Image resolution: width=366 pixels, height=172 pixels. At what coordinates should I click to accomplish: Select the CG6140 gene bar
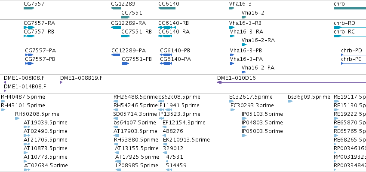(167, 8)
